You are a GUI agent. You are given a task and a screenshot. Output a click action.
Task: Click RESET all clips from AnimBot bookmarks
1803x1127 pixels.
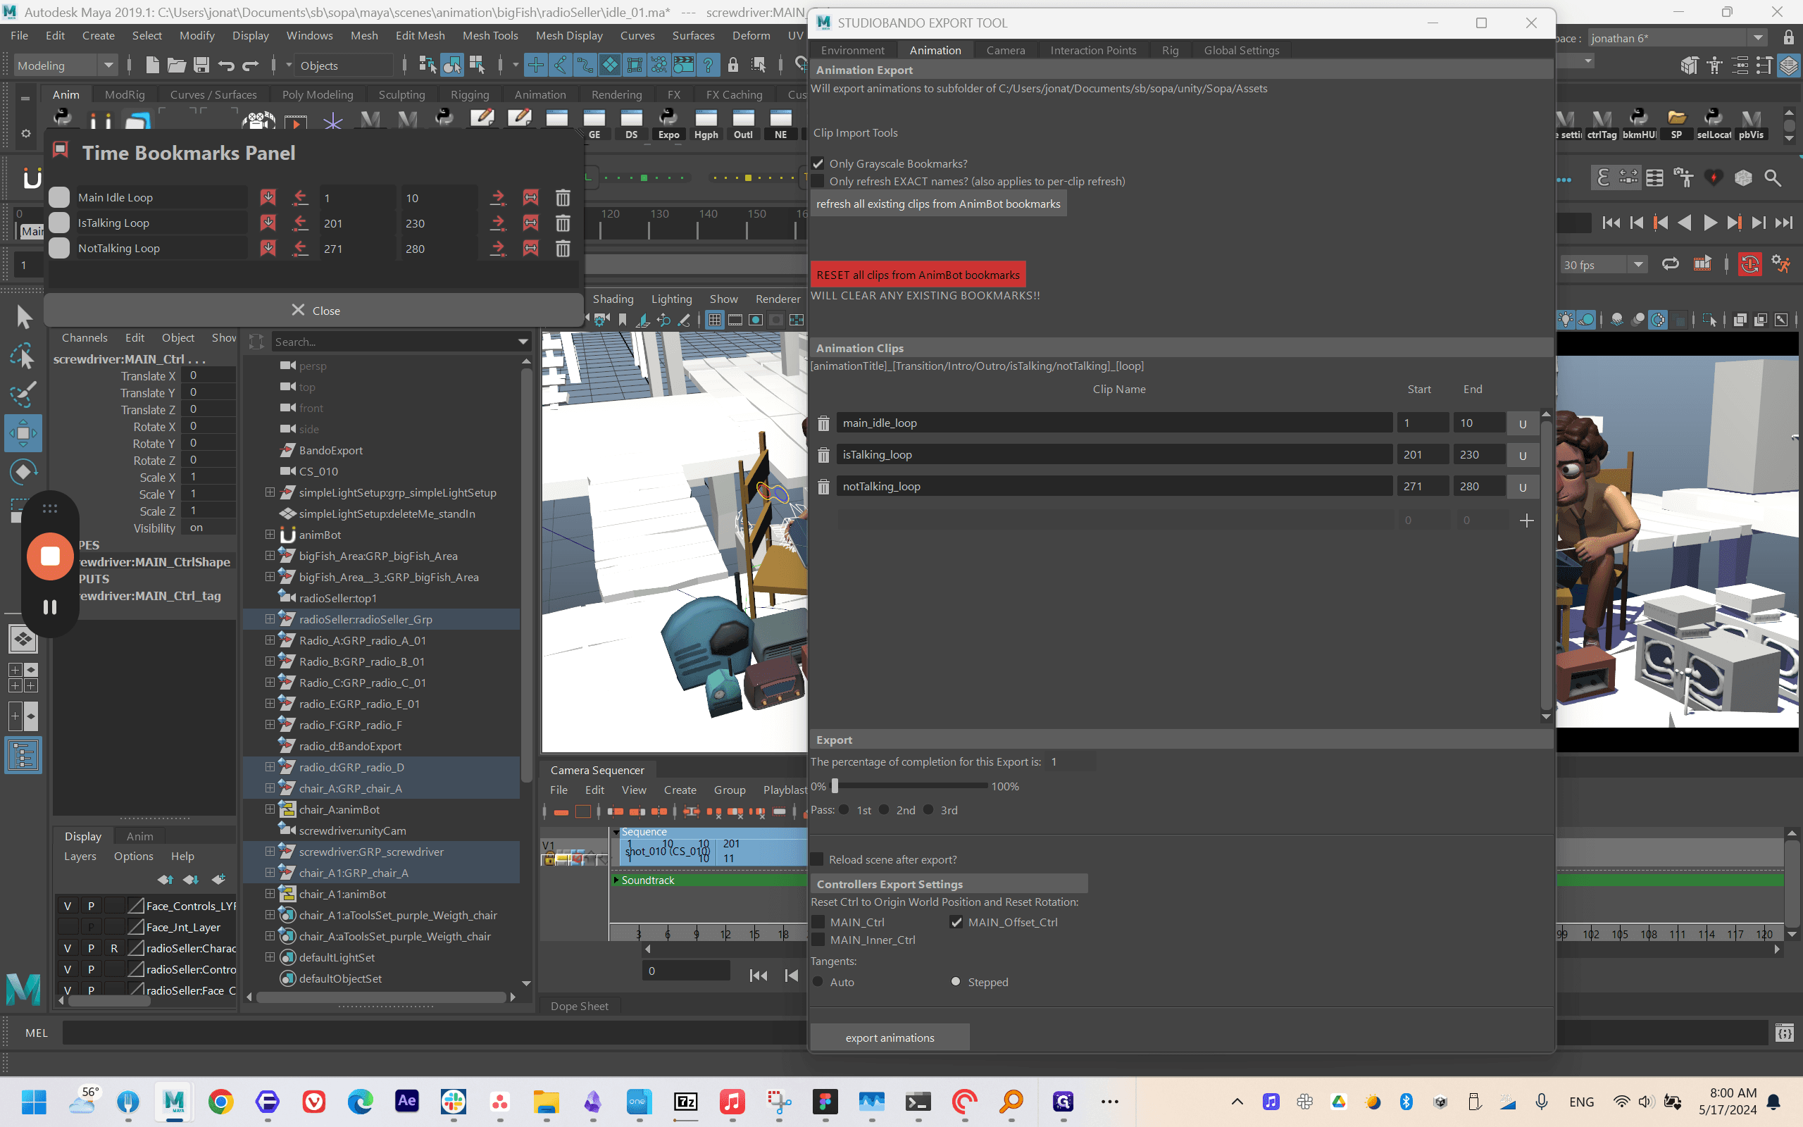[x=918, y=275]
